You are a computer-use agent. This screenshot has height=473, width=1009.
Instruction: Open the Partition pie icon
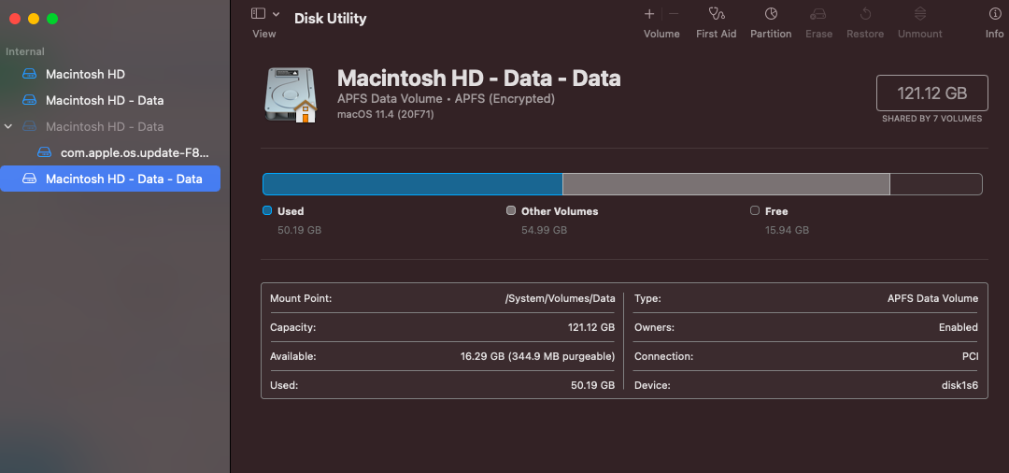(x=771, y=13)
